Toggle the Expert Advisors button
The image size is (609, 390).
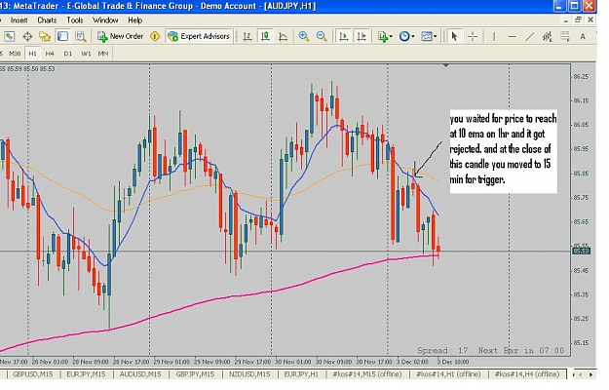tap(199, 36)
